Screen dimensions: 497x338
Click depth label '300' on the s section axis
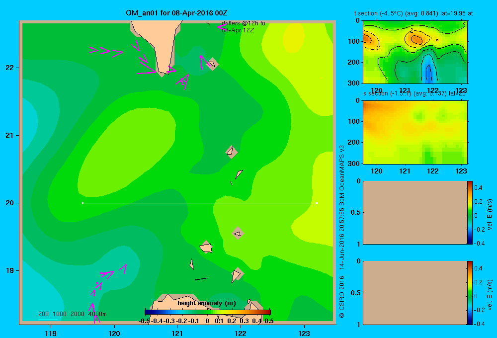(x=354, y=164)
